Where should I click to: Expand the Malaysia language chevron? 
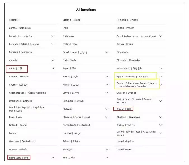107,109
